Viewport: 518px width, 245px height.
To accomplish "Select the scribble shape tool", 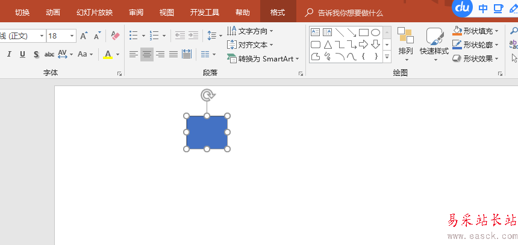I will point(328,56).
